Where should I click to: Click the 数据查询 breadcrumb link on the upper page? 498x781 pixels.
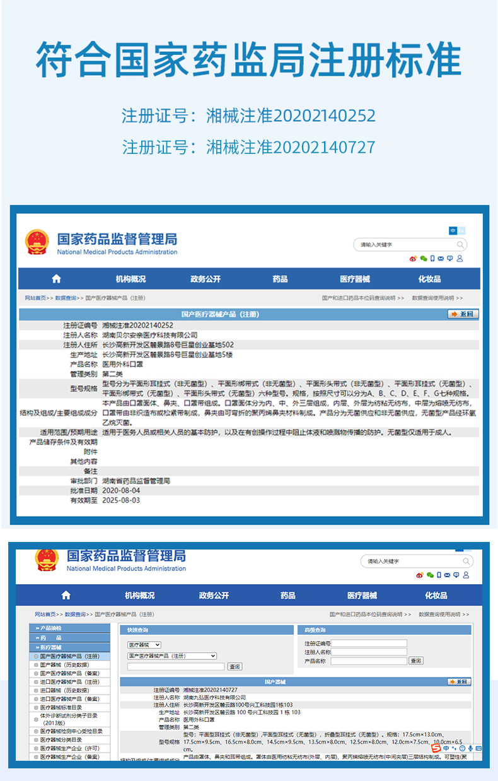[x=66, y=298]
